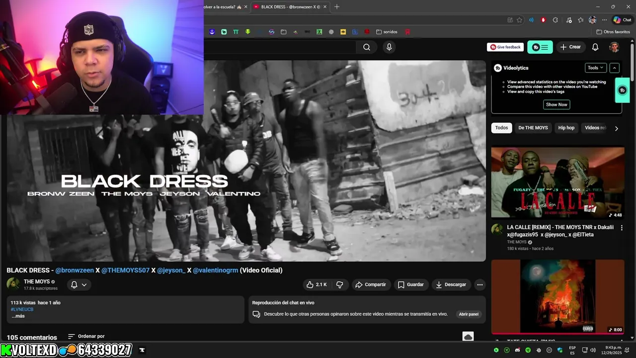
Task: Switch ESP keyboard language in taskbar
Action: coord(572,350)
